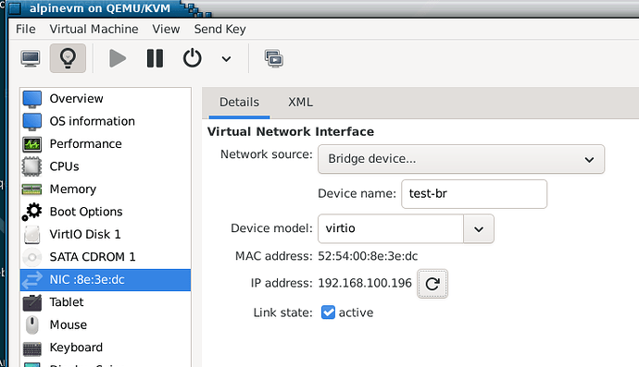Show the graphical console view
639x367 pixels.
pyautogui.click(x=31, y=58)
